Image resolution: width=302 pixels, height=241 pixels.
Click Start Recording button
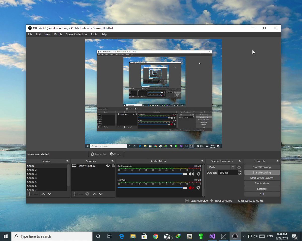pos(262,172)
